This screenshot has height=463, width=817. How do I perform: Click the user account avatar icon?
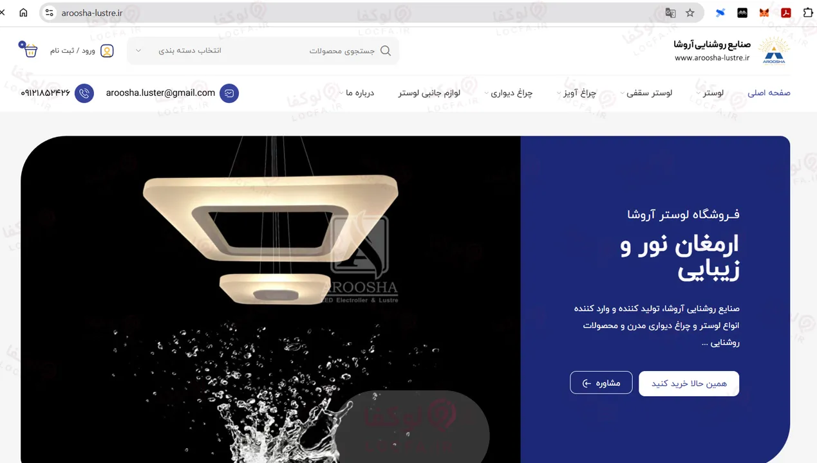coord(107,51)
